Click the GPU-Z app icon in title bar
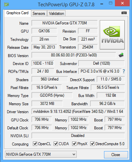The image size is (132, 162). click(x=6, y=4)
